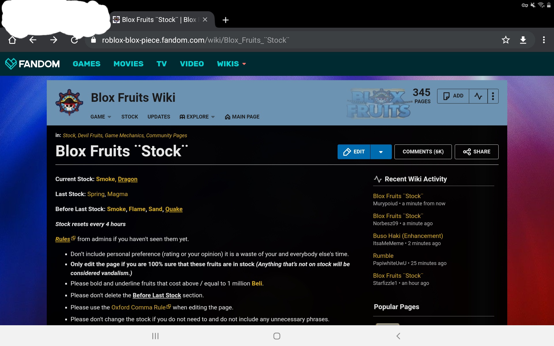This screenshot has width=554, height=346.
Task: Click the wiki activity pulse icon
Action: 478,96
